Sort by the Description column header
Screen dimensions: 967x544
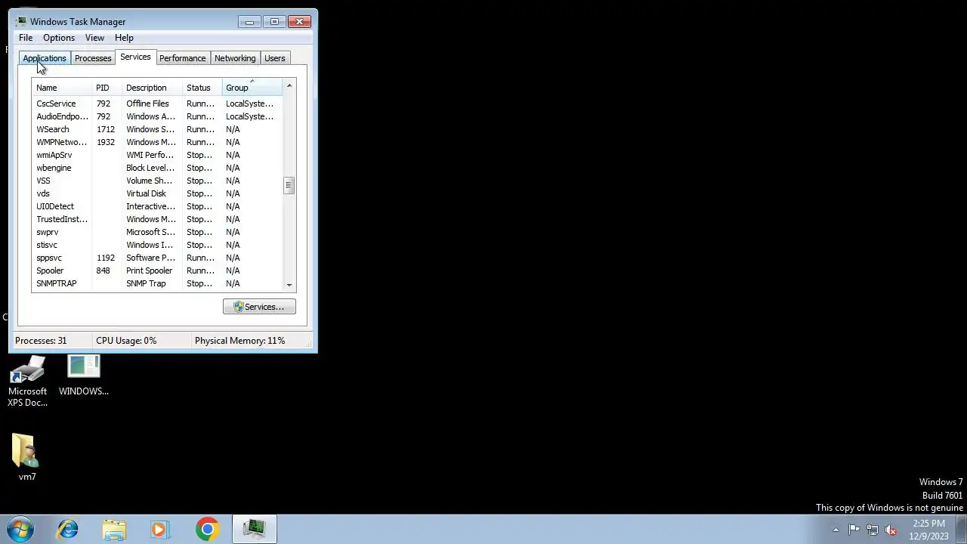pyautogui.click(x=152, y=88)
